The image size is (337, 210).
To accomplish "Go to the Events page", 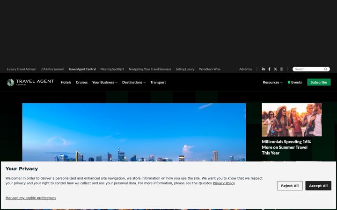I will click(x=296, y=82).
